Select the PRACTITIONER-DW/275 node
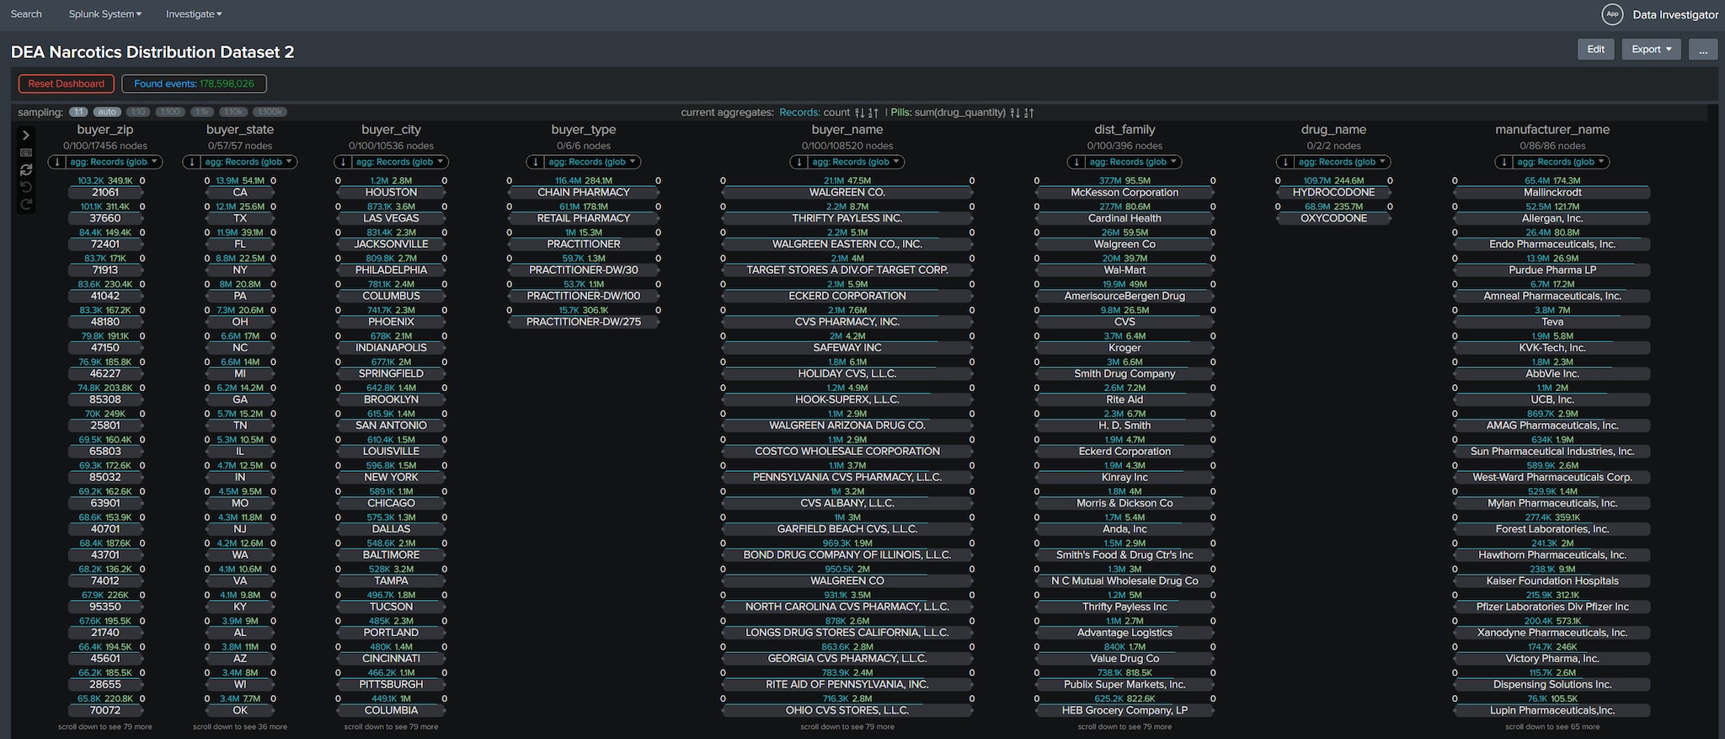 tap(584, 322)
